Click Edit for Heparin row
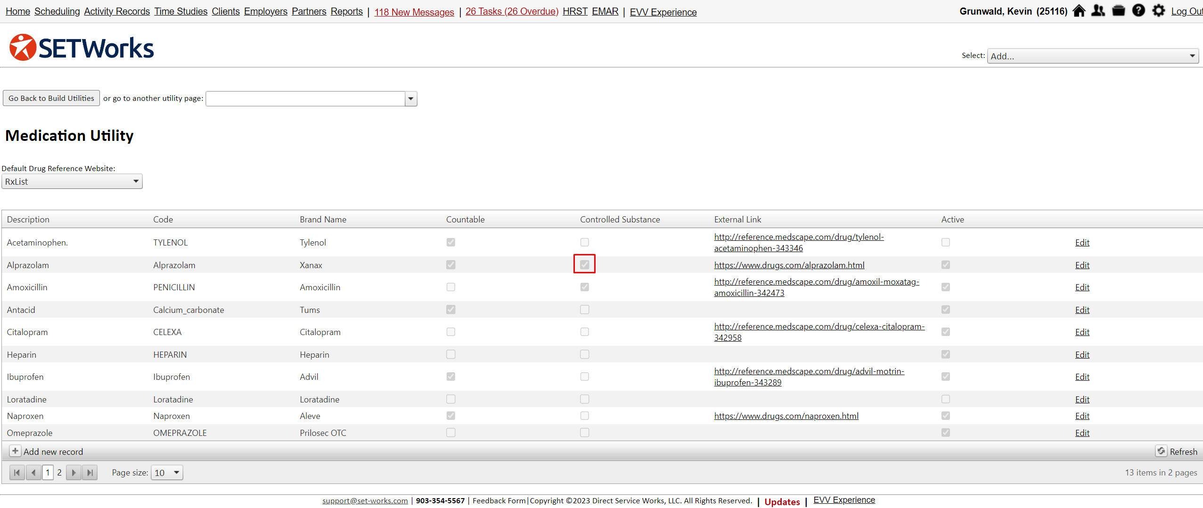Viewport: 1203px width, 508px height. 1082,354
